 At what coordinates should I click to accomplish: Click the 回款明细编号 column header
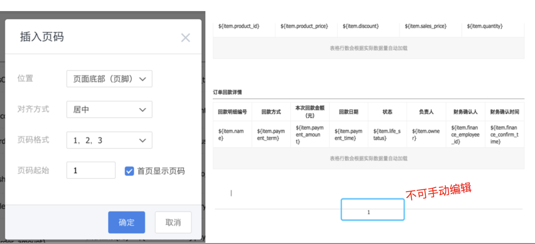tap(232, 112)
